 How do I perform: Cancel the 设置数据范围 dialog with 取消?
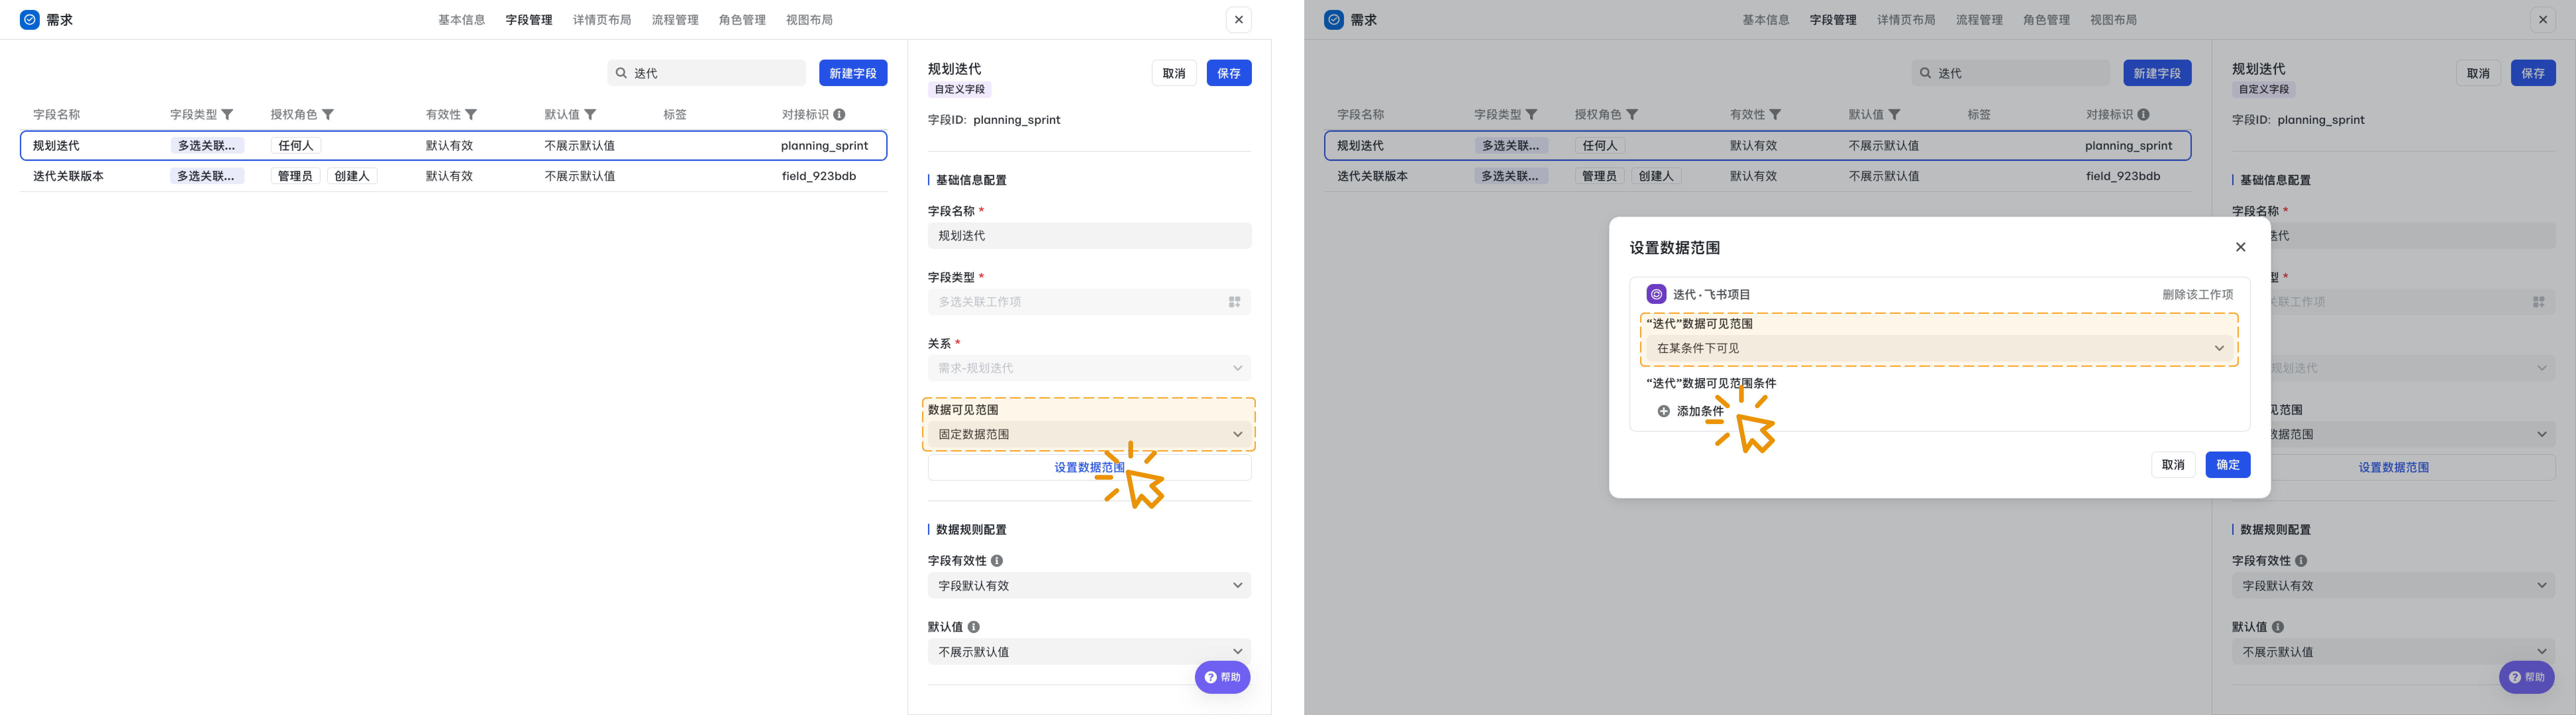[x=2173, y=465]
